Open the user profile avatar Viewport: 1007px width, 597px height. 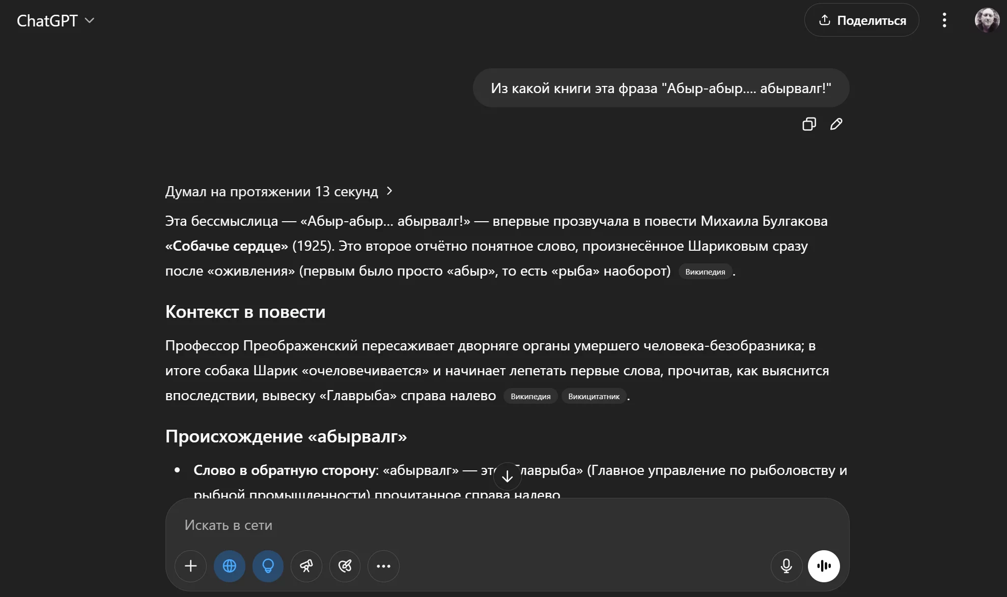(x=987, y=20)
